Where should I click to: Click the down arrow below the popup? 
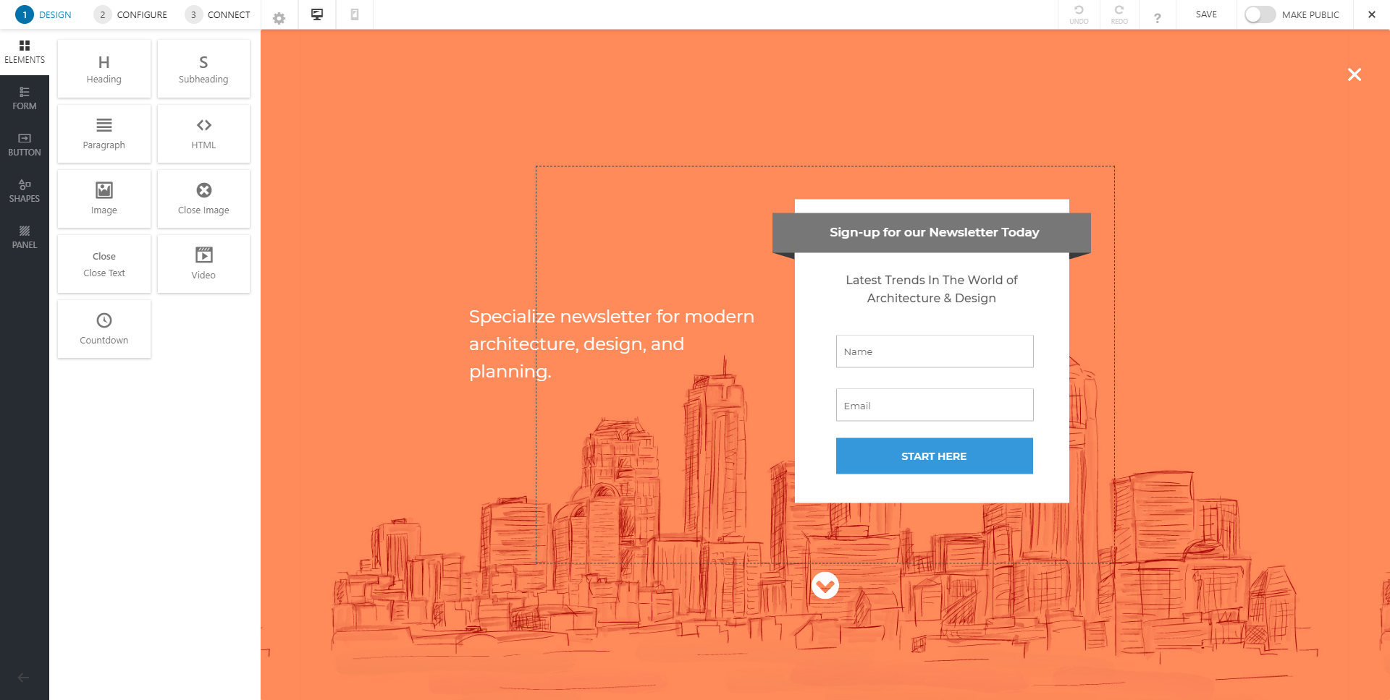[825, 585]
